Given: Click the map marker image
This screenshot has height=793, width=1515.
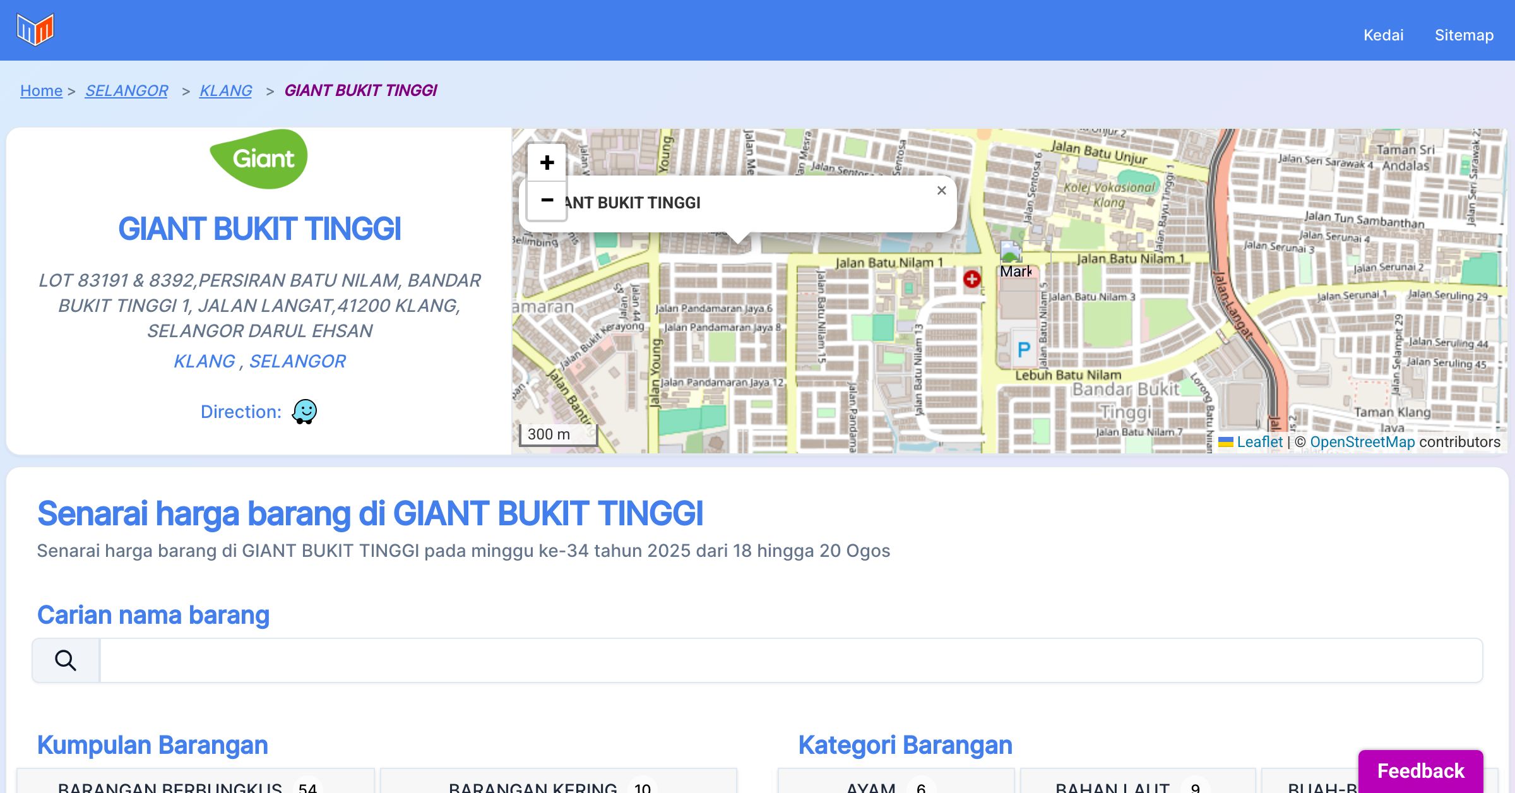Looking at the screenshot, I should pyautogui.click(x=1011, y=251).
